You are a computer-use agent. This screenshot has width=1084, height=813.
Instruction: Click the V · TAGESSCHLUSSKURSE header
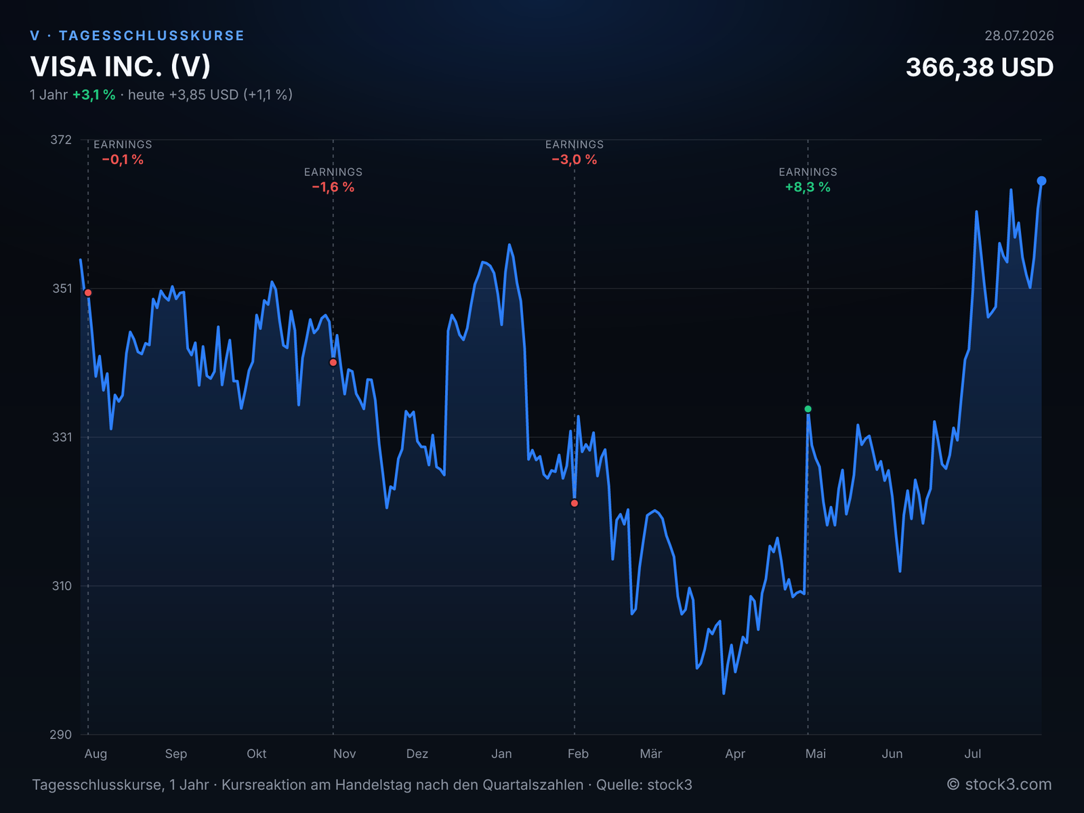click(x=138, y=35)
